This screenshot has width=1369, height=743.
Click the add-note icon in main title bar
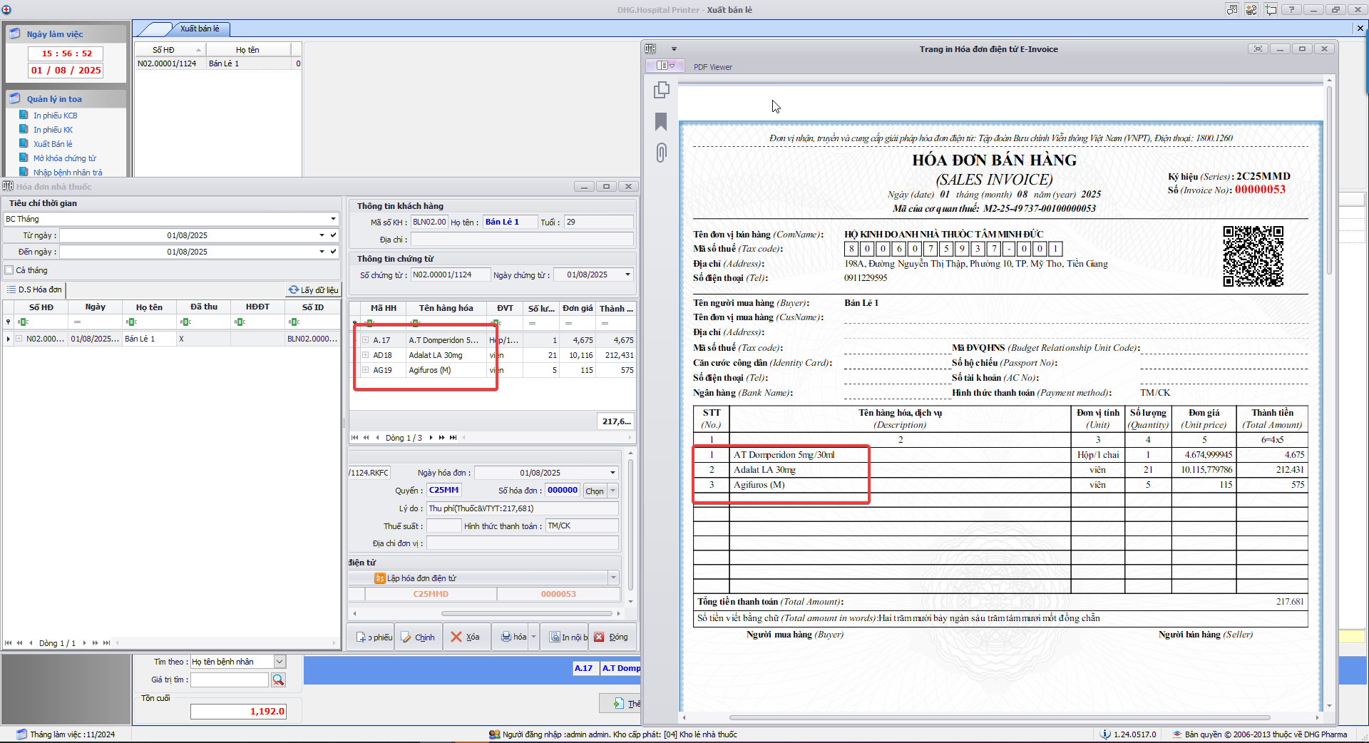[x=1271, y=9]
